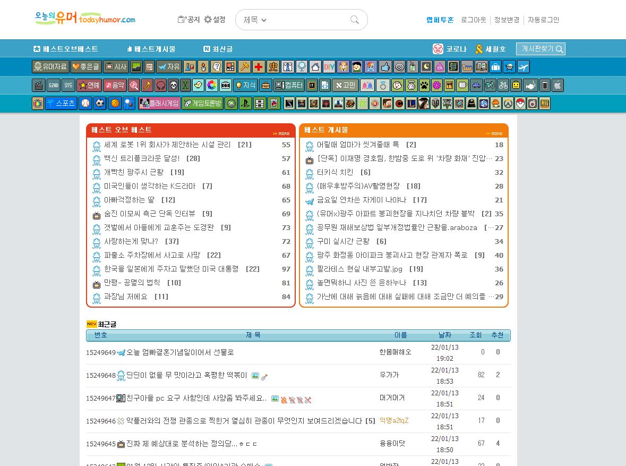Click the Xbox board icon
This screenshot has width=626, height=466.
231,103
